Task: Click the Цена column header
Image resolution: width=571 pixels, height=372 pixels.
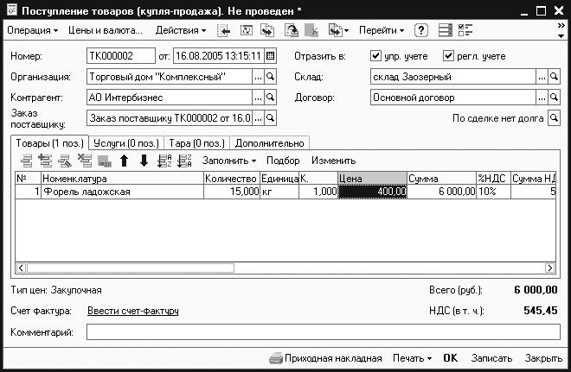Action: [x=372, y=179]
